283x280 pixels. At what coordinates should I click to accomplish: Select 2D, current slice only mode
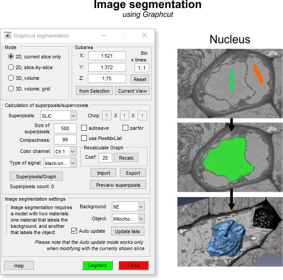11,57
